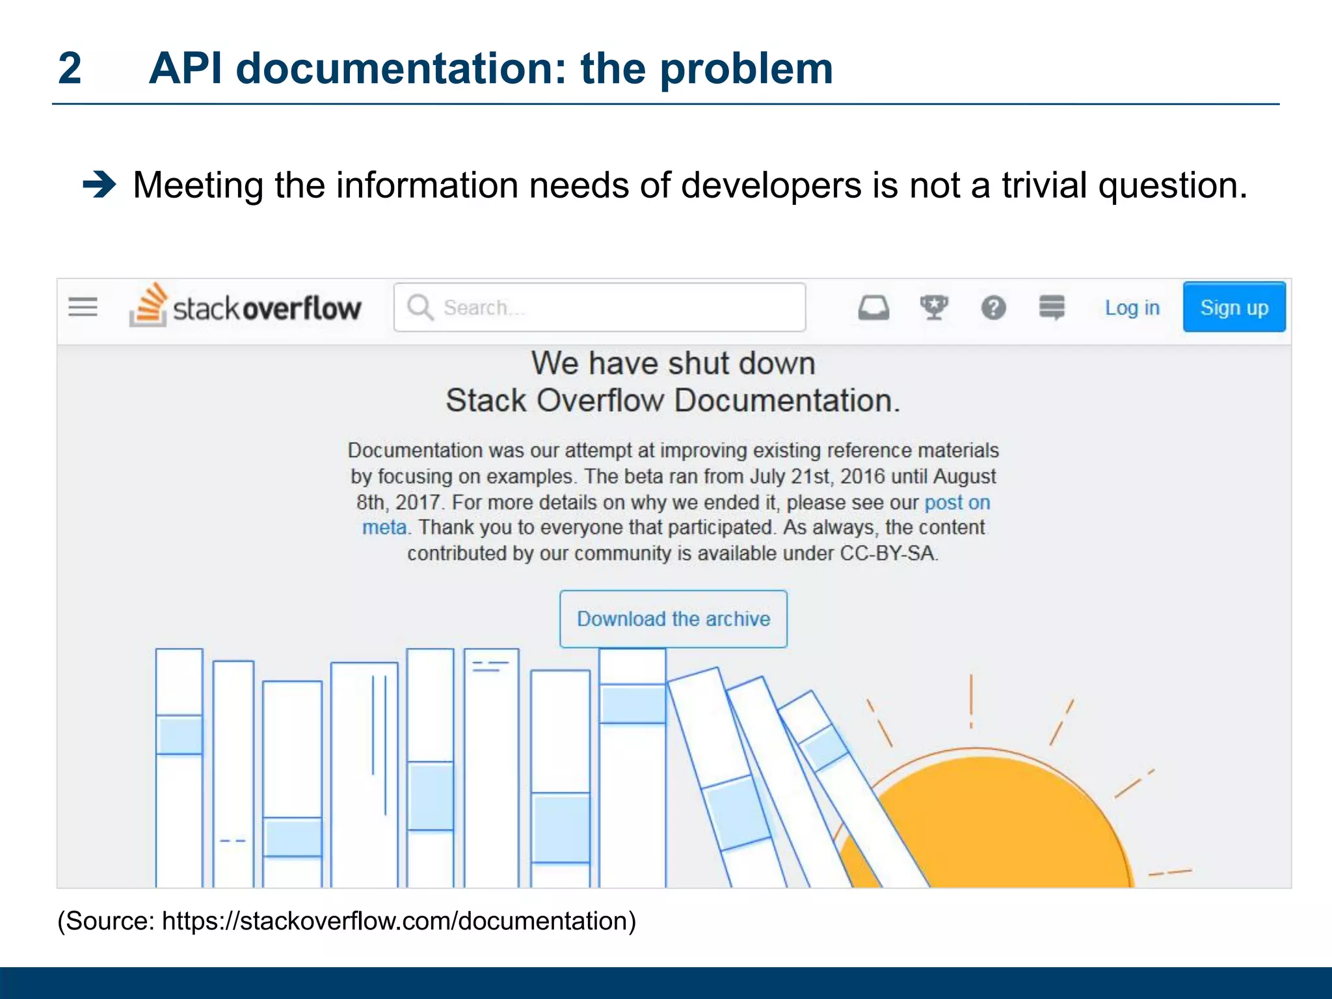Click the 'CC-BY-SA' license text
This screenshot has width=1332, height=999.
888,553
